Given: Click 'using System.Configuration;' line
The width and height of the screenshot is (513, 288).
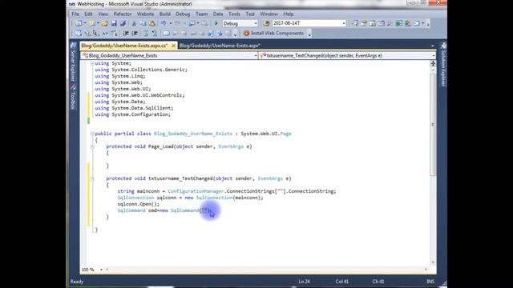Looking at the screenshot, I should pos(132,114).
